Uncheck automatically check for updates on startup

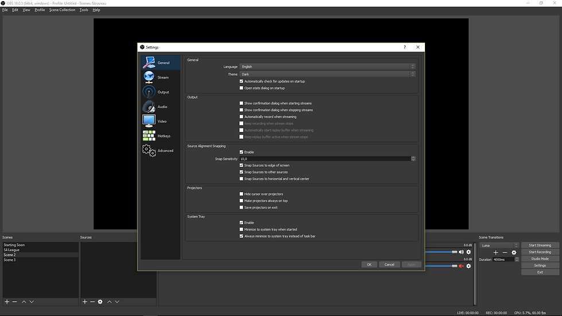click(x=241, y=81)
